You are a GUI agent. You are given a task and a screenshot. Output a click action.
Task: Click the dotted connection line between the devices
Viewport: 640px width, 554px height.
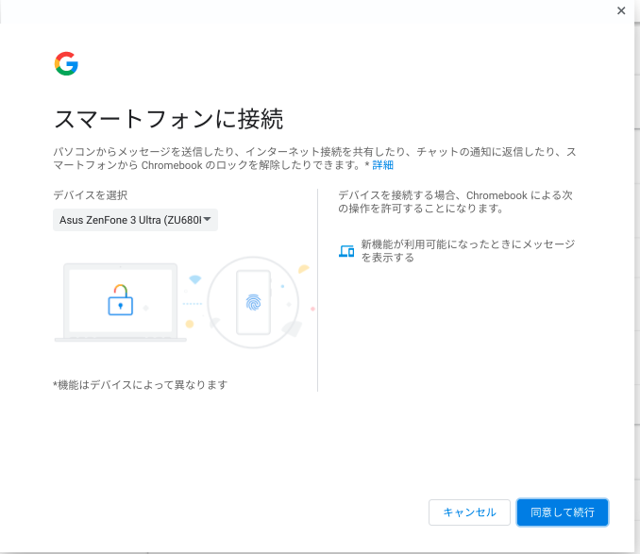[193, 304]
